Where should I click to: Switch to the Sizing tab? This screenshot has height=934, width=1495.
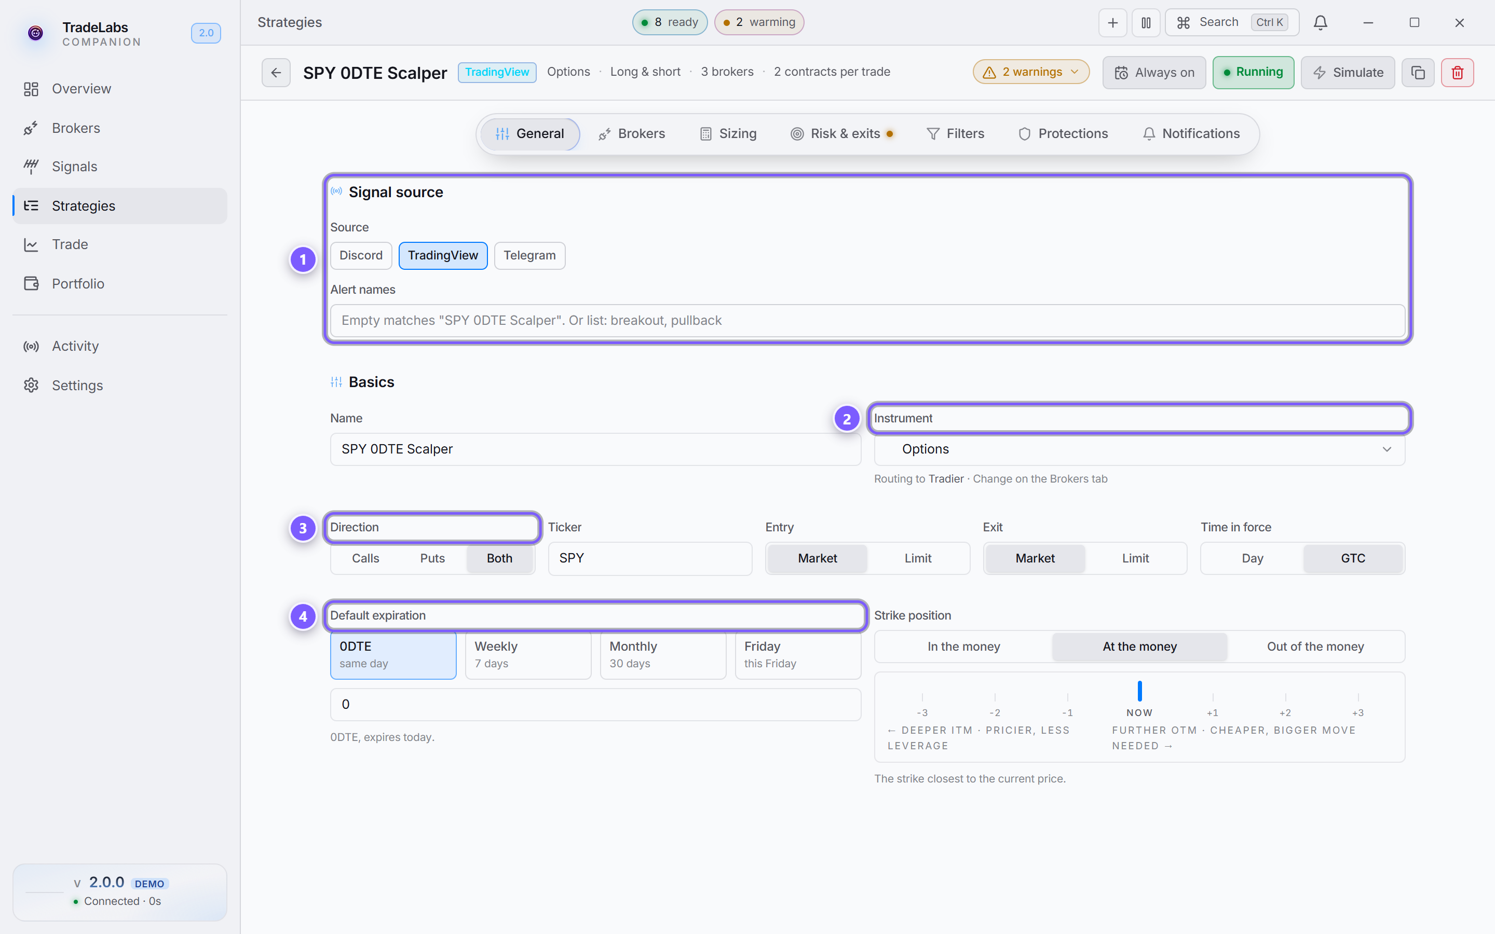point(728,133)
